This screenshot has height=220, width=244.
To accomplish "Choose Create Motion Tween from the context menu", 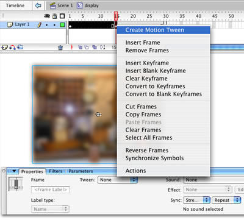I will tap(163, 30).
